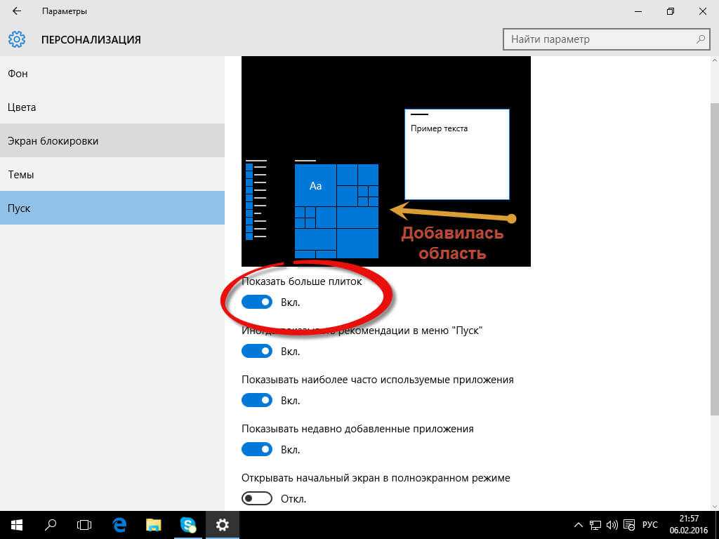This screenshot has width=719, height=539.
Task: Expand hidden system tray icons chevron
Action: coord(579,524)
